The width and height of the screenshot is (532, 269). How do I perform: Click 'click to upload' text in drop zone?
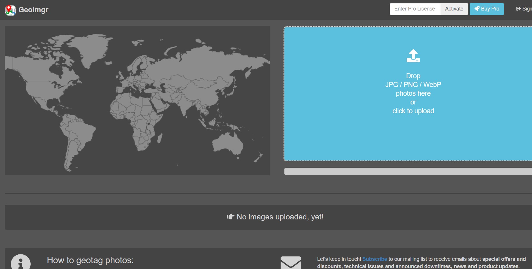[413, 111]
